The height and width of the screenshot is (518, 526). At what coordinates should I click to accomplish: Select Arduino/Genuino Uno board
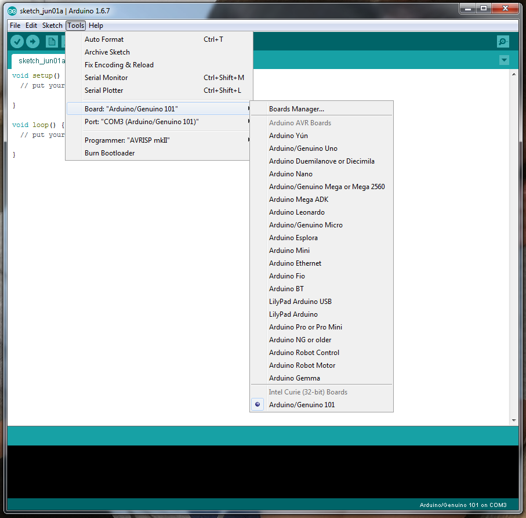click(x=321, y=148)
